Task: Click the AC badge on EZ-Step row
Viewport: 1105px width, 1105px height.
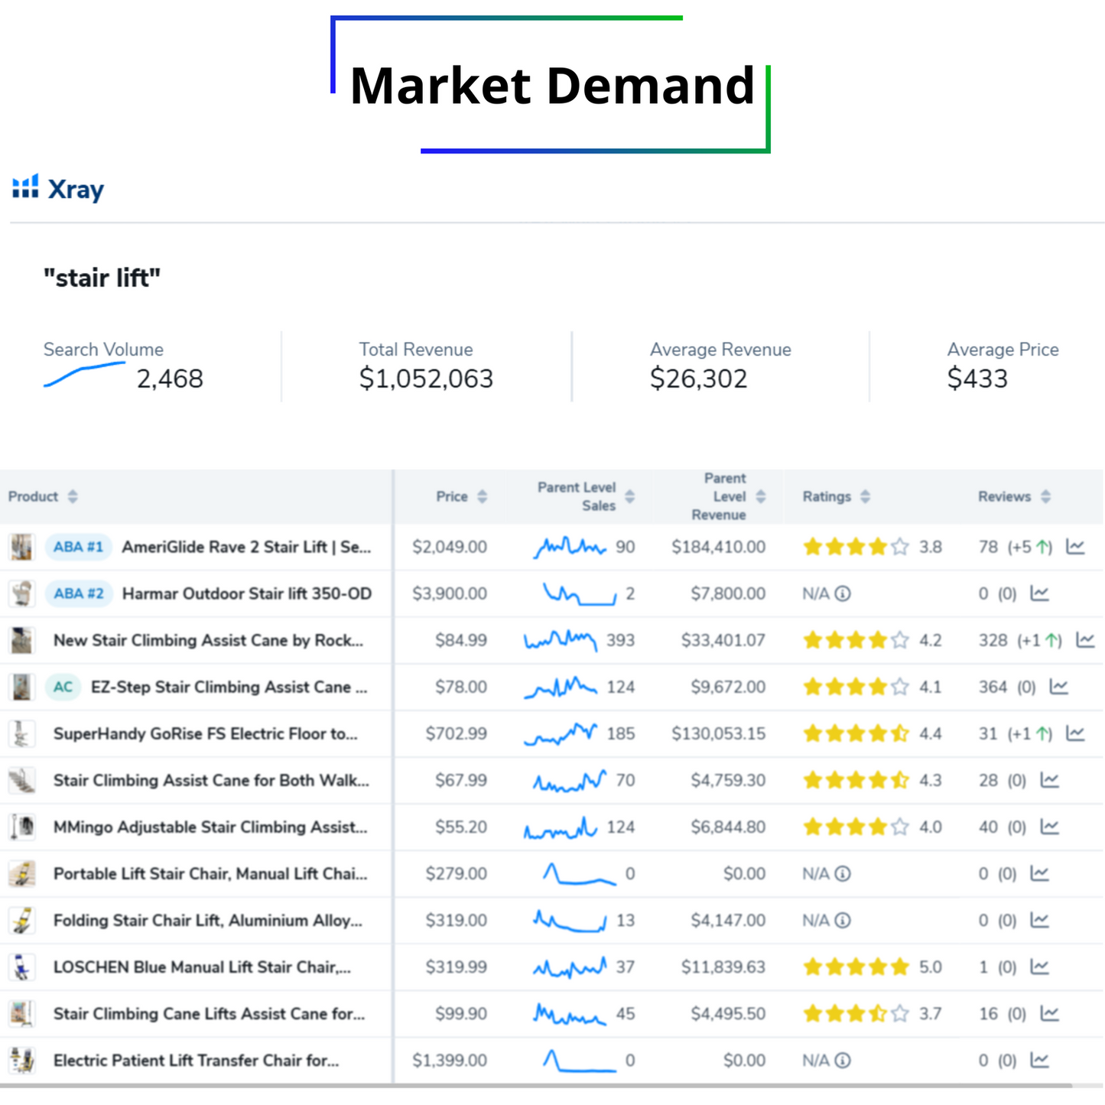Action: tap(63, 687)
